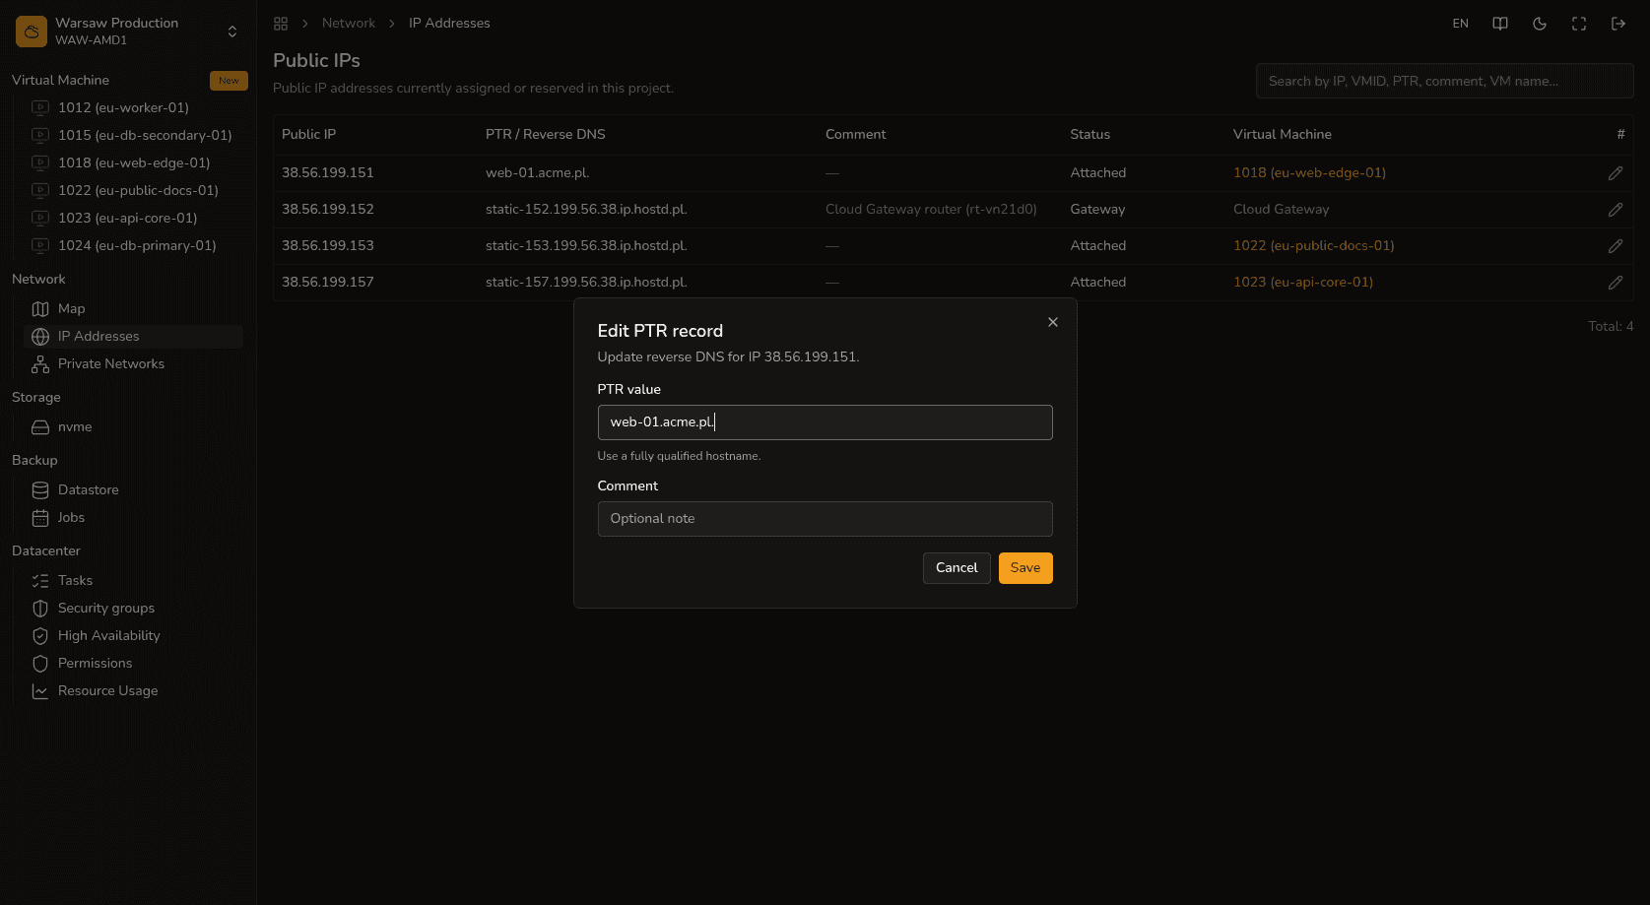Open the documentation book icon
This screenshot has width=1650, height=905.
click(x=1500, y=24)
